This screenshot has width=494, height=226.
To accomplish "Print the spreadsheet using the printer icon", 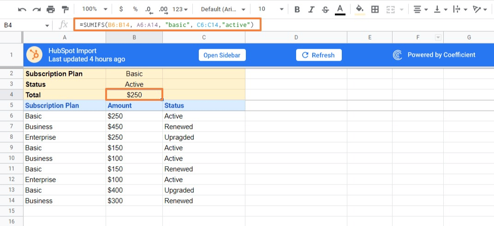I will coord(51,9).
